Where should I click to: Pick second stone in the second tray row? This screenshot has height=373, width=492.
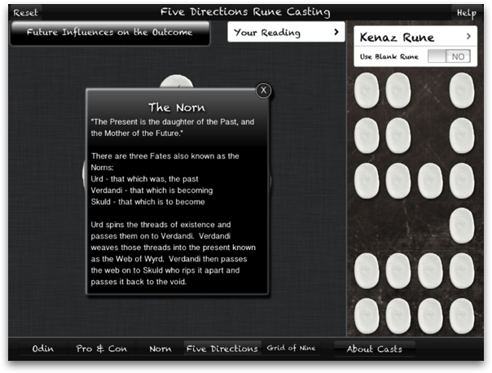point(398,134)
